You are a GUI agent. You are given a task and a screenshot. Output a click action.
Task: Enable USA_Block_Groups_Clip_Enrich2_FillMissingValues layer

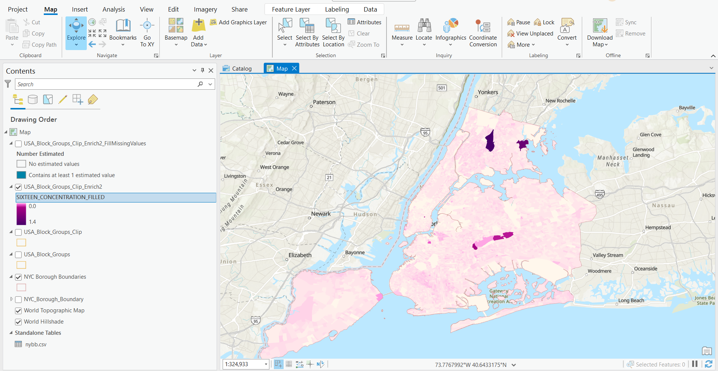18,143
